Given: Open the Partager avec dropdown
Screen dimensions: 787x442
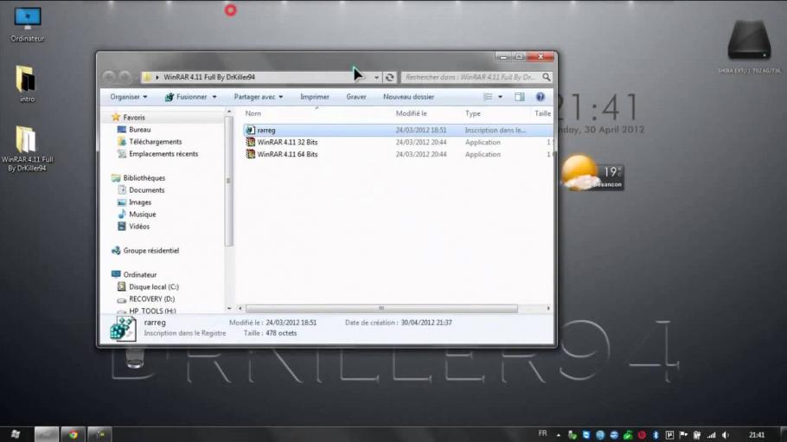Looking at the screenshot, I should coord(259,96).
